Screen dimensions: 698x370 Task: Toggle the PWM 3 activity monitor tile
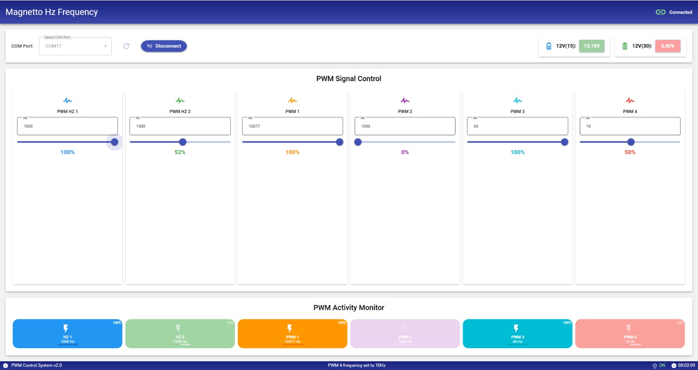pyautogui.click(x=517, y=333)
